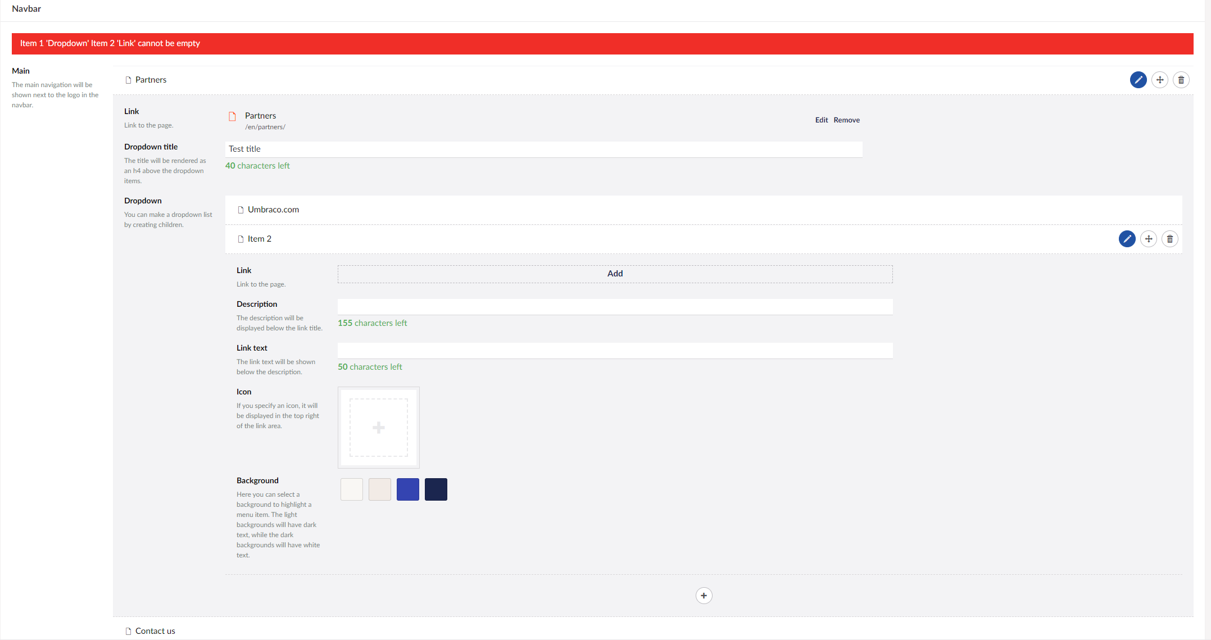Remove the Partners link
Screen dimensions: 1211x640
tap(846, 120)
